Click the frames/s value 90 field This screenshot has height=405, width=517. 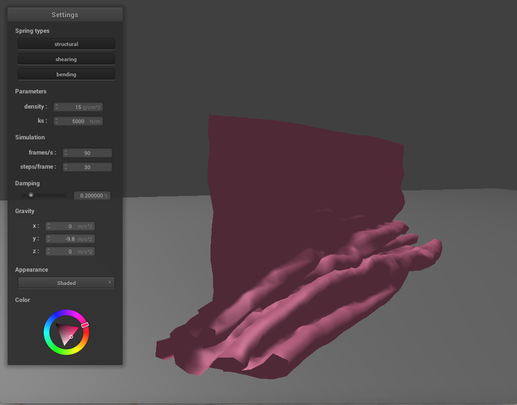[87, 153]
